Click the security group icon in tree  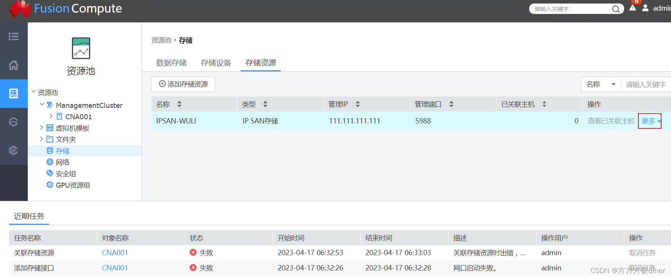tap(50, 173)
